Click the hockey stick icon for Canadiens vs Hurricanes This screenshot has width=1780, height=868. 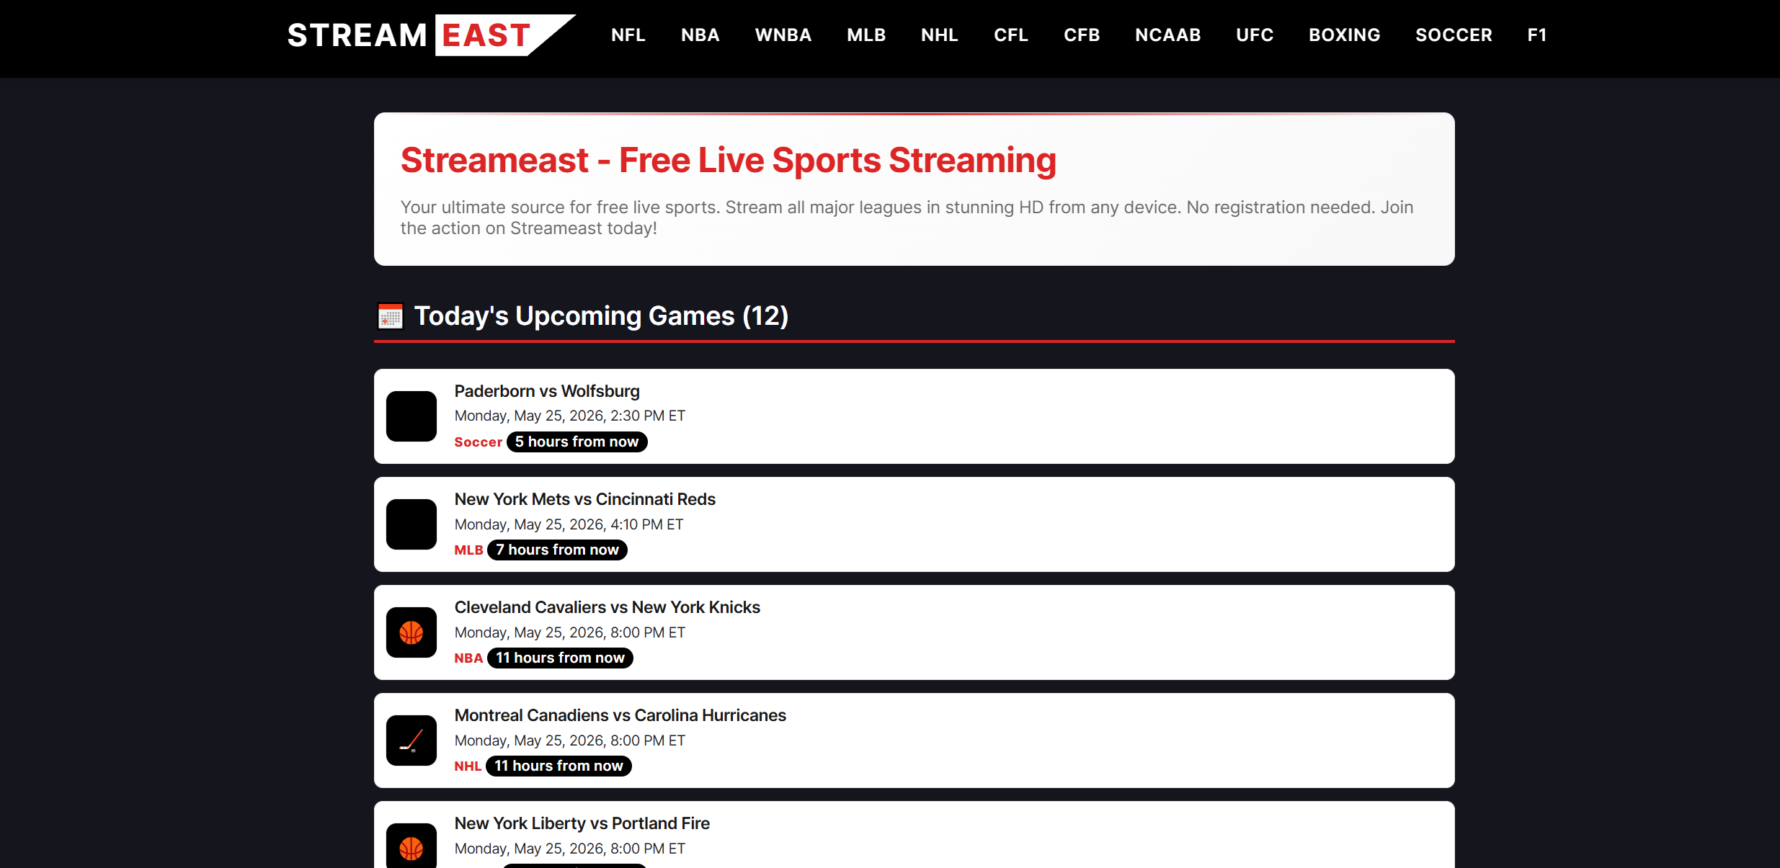click(411, 741)
